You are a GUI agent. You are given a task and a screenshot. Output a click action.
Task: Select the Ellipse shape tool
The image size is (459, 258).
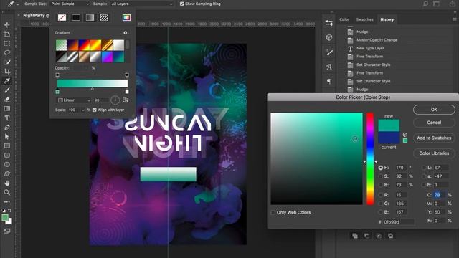coord(7,164)
